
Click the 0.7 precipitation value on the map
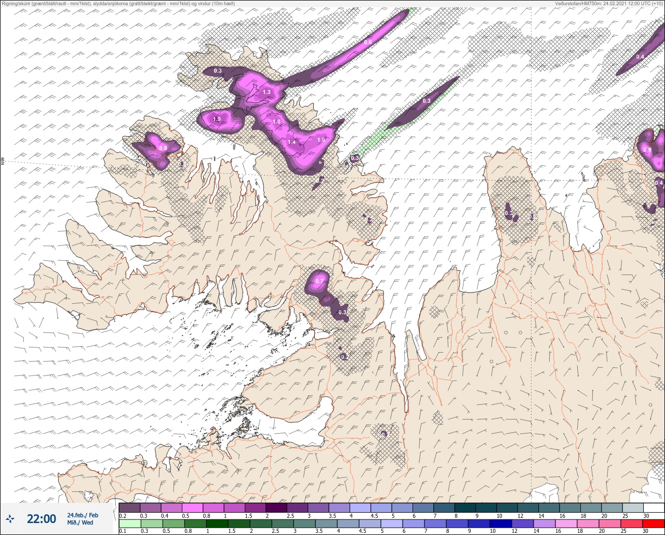point(320,281)
